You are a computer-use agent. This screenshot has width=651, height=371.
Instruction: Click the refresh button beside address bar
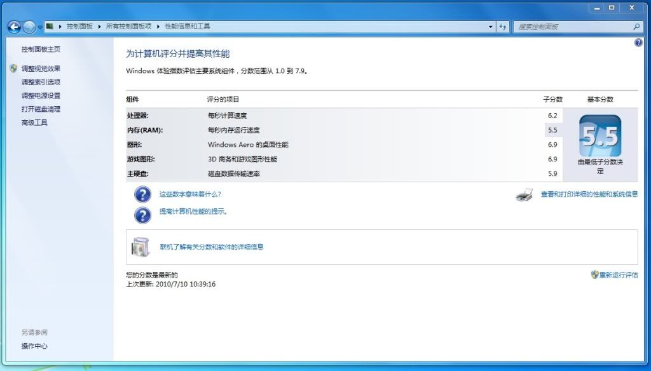[x=503, y=27]
